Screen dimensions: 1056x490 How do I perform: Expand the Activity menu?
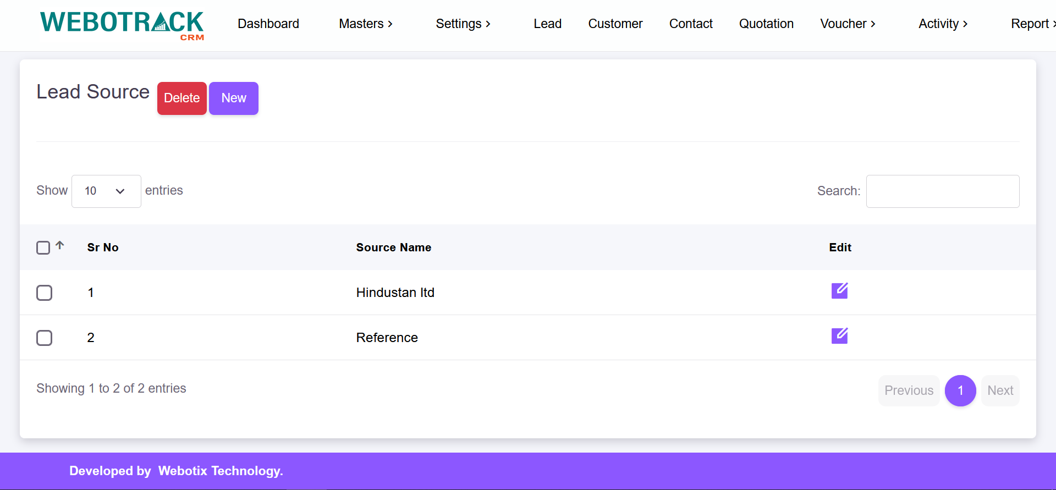[943, 24]
